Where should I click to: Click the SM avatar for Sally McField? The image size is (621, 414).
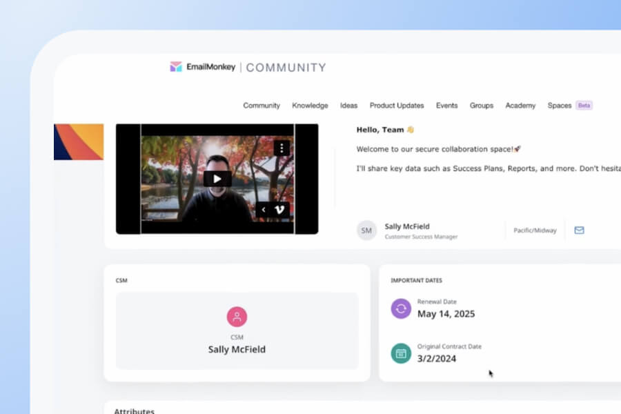pyautogui.click(x=366, y=230)
